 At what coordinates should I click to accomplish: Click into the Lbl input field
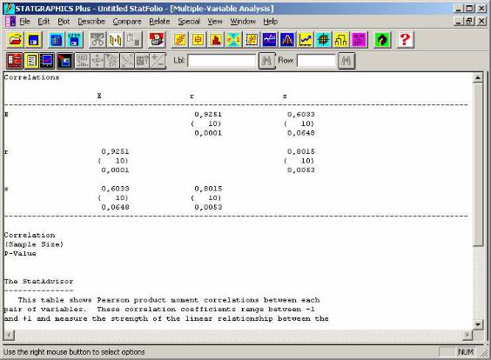(222, 61)
